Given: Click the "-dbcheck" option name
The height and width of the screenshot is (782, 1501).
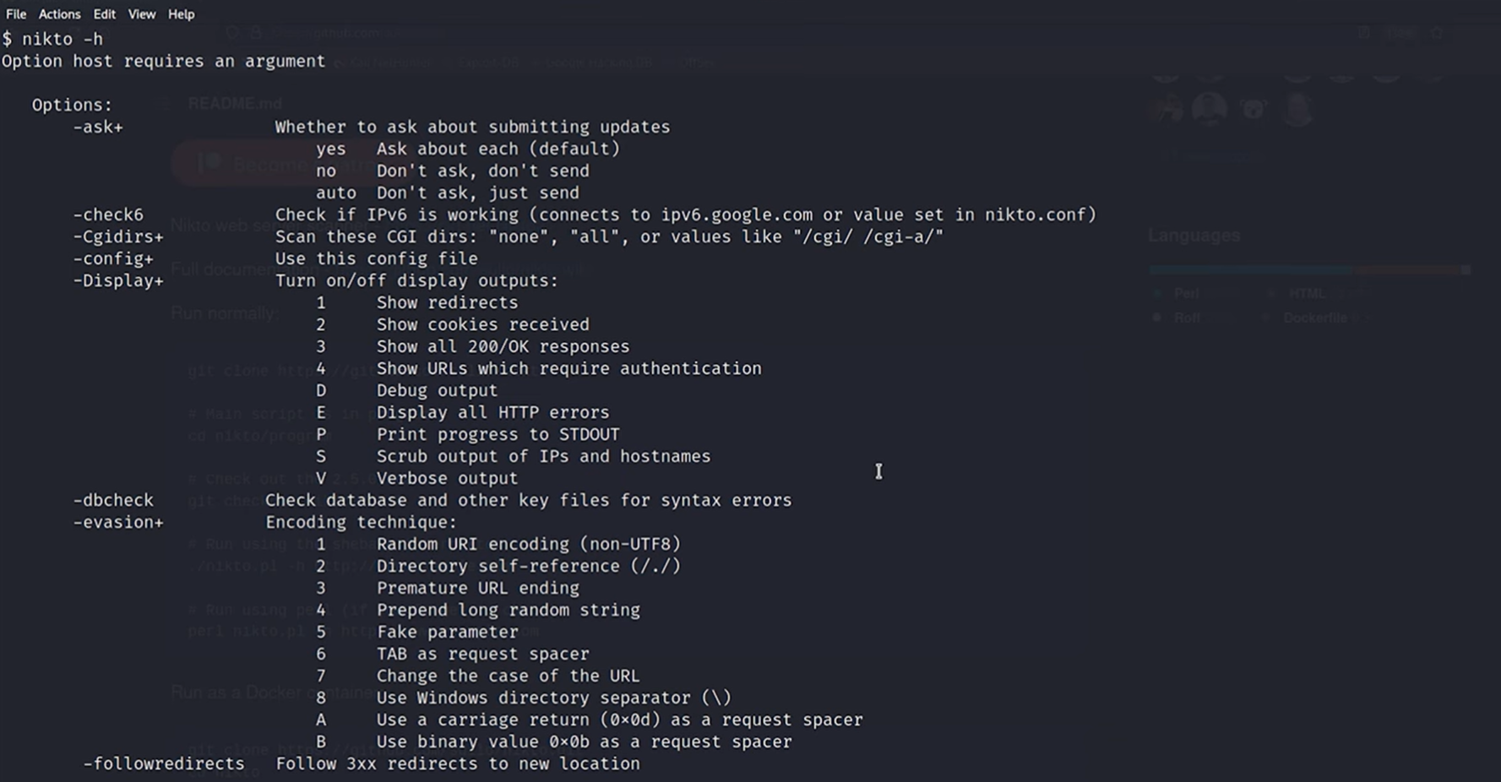Looking at the screenshot, I should tap(113, 500).
